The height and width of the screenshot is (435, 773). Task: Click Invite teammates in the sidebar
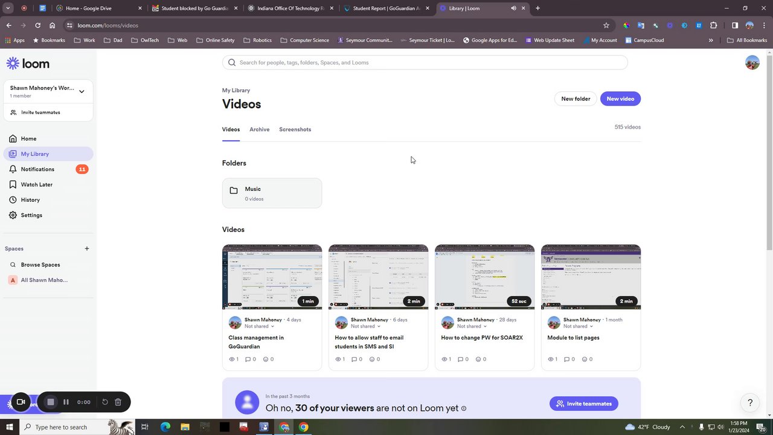[x=40, y=112]
